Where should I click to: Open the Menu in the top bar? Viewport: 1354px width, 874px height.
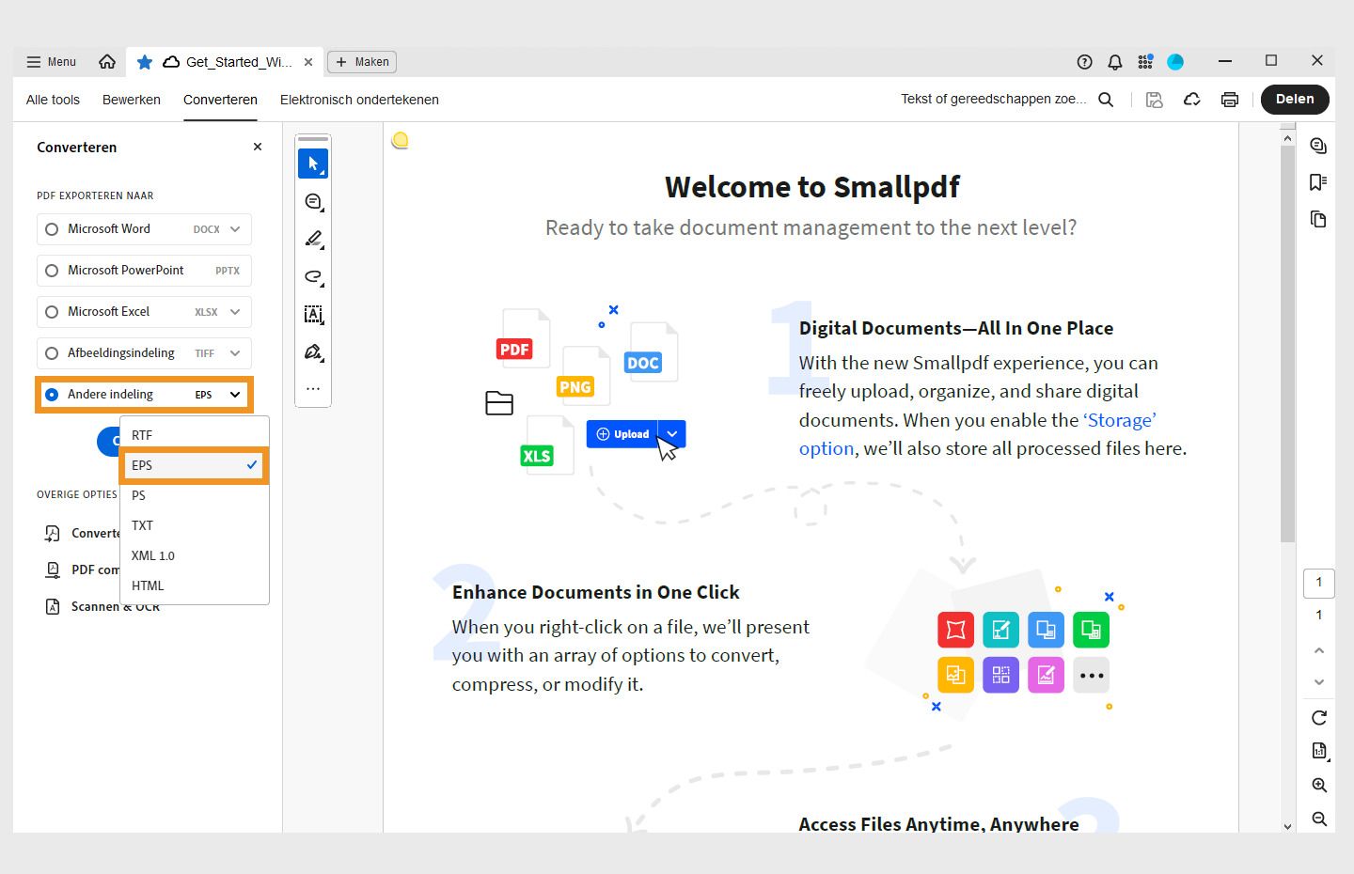(51, 61)
